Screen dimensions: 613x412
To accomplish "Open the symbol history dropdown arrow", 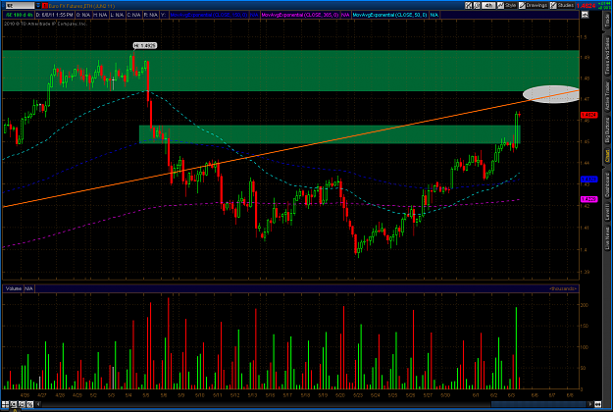I will coord(38,6).
